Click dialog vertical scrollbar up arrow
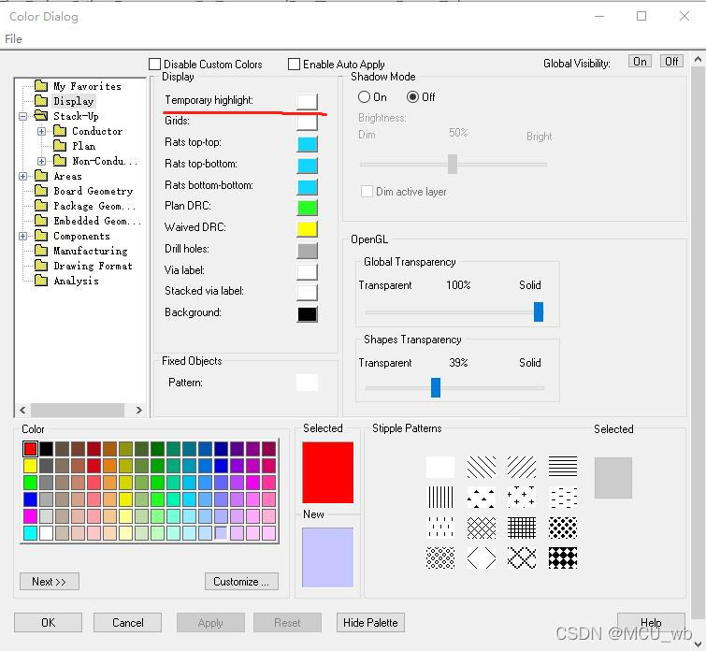The width and height of the screenshot is (706, 651). (x=698, y=59)
